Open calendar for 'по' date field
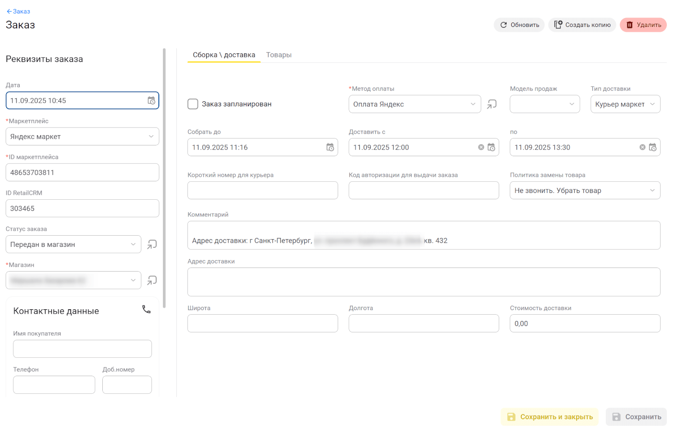 [x=652, y=147]
